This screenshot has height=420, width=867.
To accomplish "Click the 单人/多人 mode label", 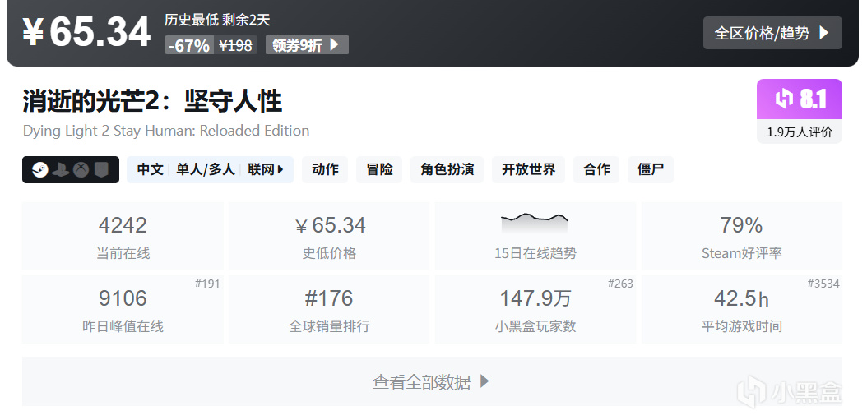I will click(x=206, y=169).
